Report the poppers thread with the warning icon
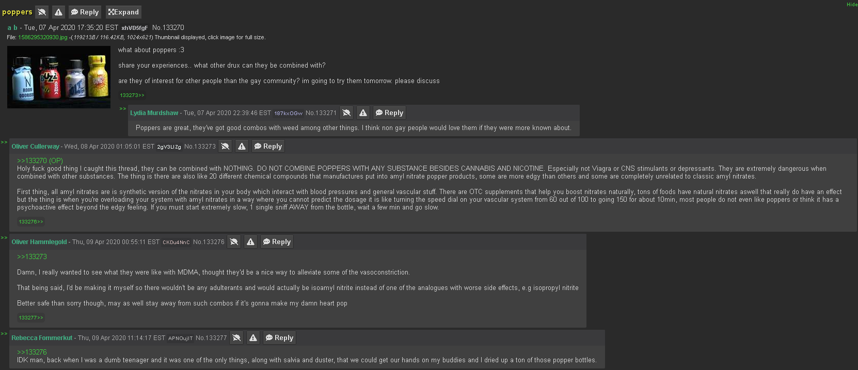The height and width of the screenshot is (370, 858). 58,12
